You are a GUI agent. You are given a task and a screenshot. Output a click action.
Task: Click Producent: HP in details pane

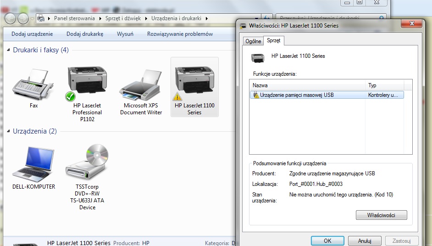coord(131,243)
